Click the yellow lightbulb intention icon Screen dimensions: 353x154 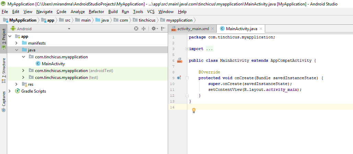coord(193,110)
